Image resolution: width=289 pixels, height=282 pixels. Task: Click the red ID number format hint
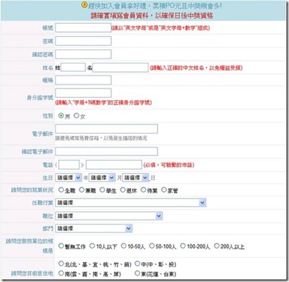pyautogui.click(x=104, y=102)
